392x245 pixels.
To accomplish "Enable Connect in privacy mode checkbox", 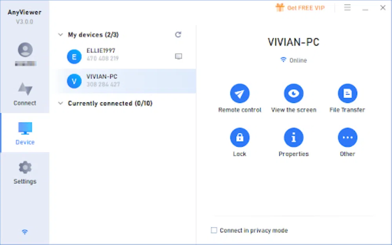I will click(214, 230).
